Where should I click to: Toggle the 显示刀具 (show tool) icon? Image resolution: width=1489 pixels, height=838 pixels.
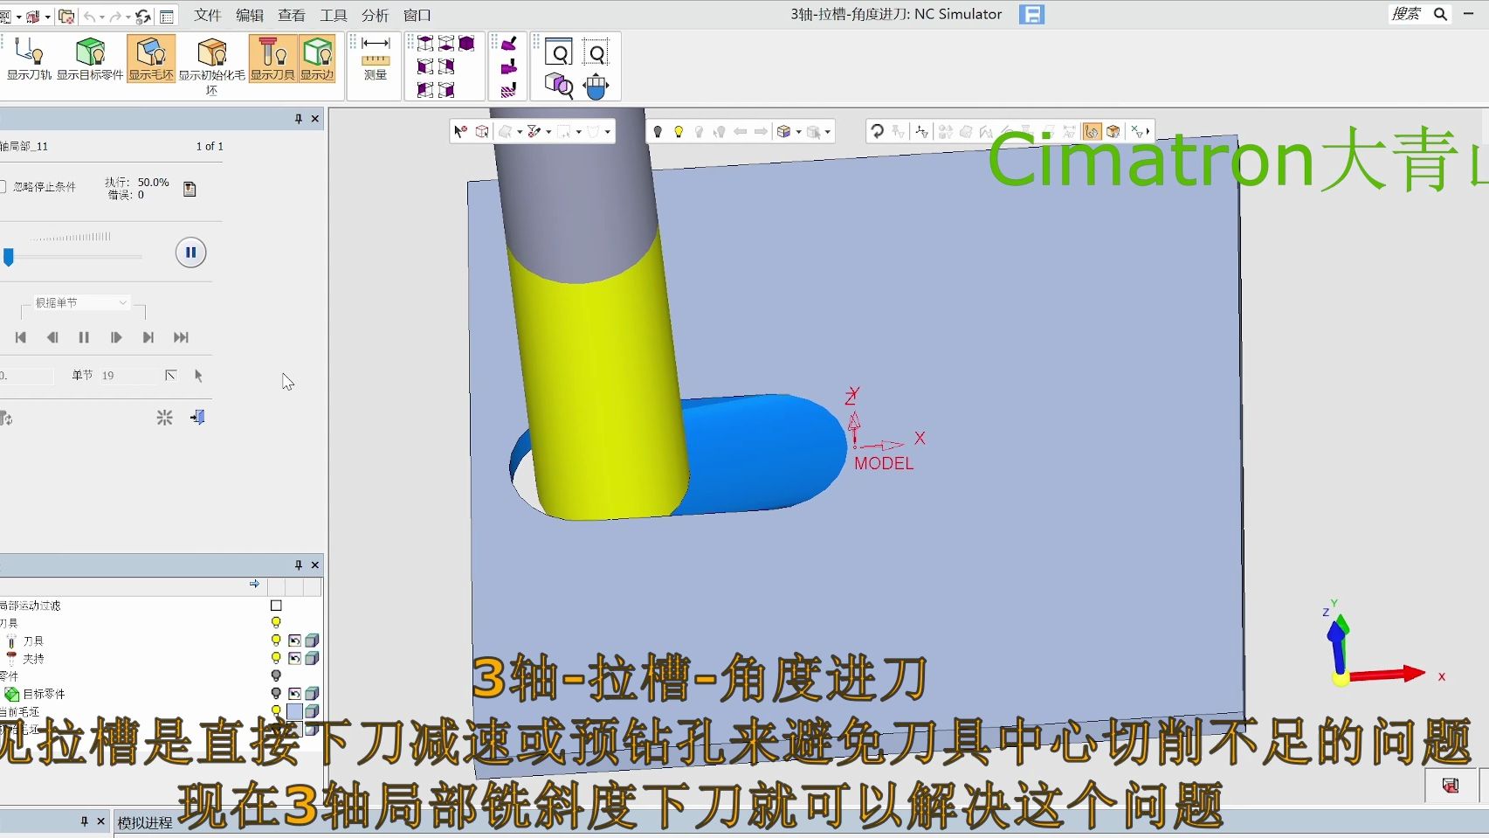pyautogui.click(x=272, y=58)
